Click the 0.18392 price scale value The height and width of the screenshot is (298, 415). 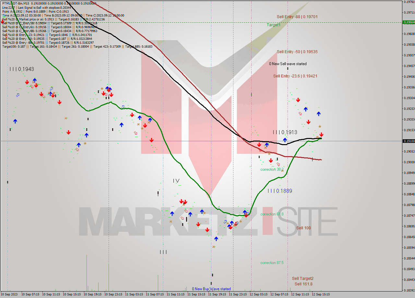(x=409, y=290)
